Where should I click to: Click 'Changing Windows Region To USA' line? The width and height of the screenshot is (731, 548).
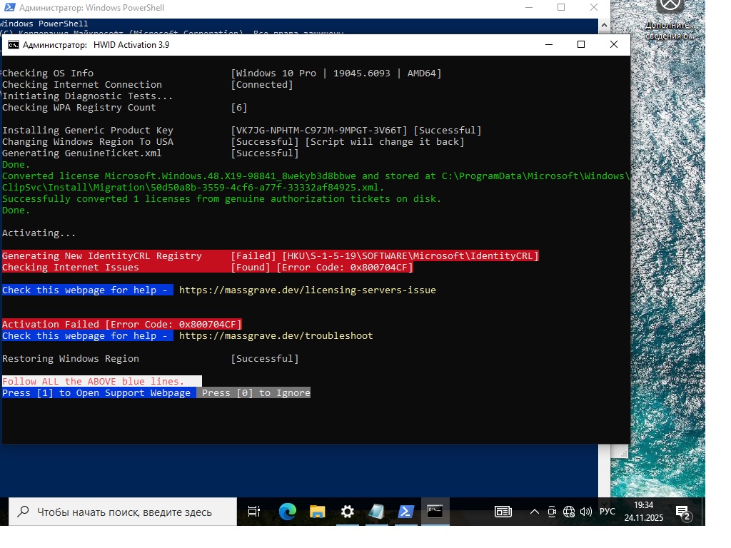click(233, 142)
